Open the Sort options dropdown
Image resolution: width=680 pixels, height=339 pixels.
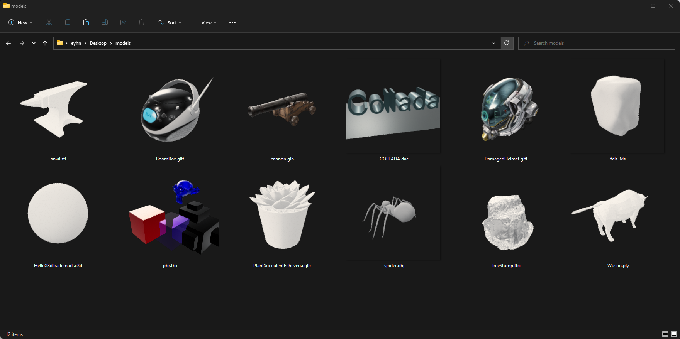coord(170,22)
